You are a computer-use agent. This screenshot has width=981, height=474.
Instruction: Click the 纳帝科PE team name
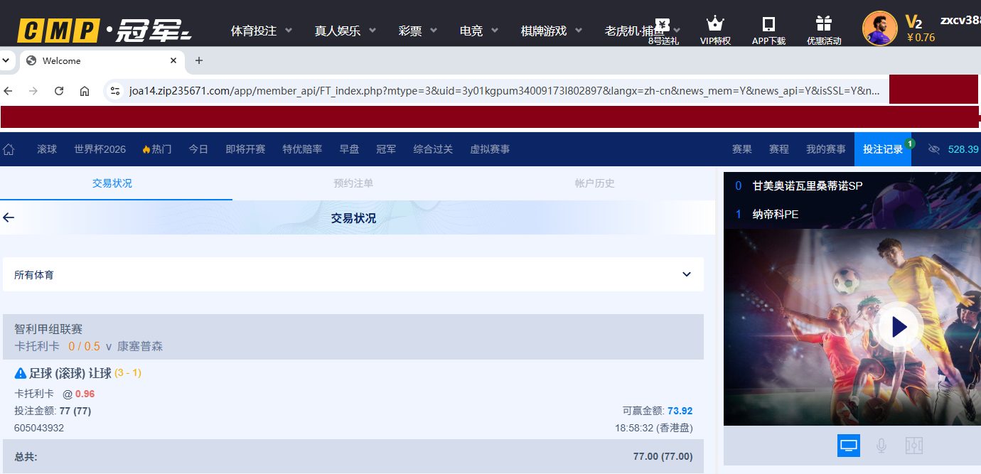coord(776,214)
